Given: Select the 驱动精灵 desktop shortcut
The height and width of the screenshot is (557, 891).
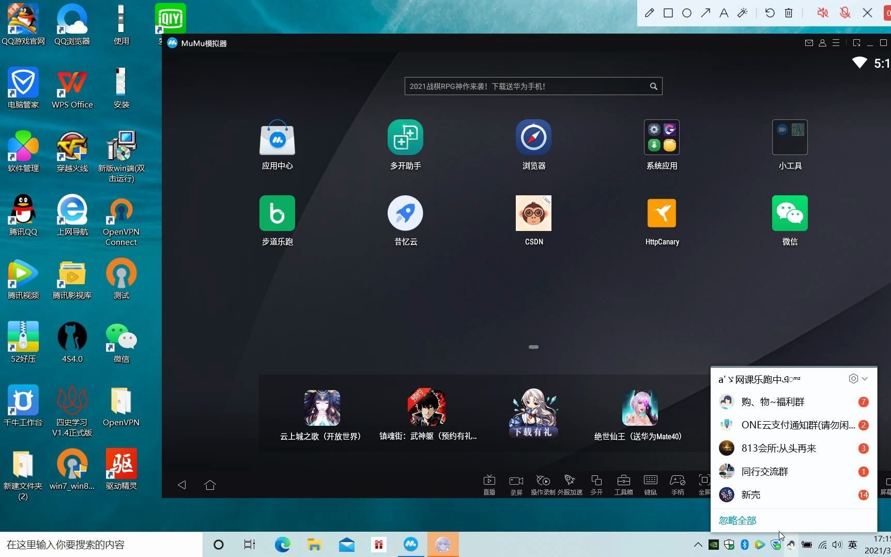Looking at the screenshot, I should [x=121, y=470].
